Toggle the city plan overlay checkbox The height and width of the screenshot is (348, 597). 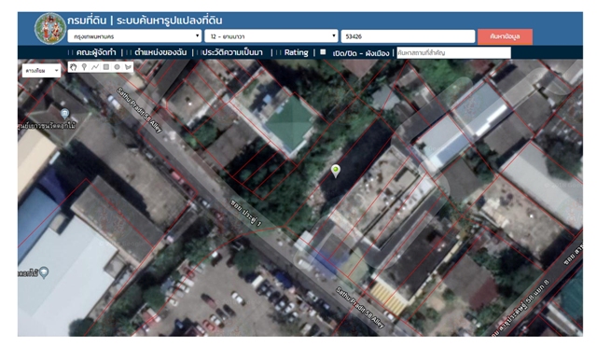point(323,52)
